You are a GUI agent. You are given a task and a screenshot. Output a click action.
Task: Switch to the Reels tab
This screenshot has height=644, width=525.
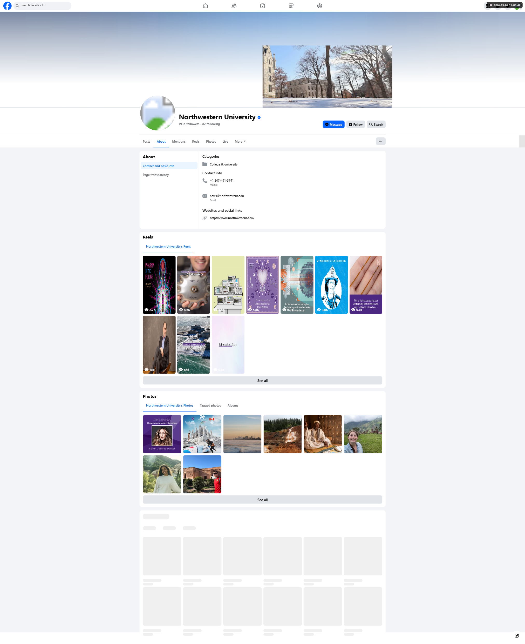(x=196, y=141)
